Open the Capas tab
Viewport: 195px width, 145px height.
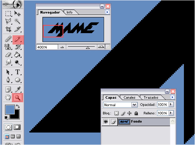click(111, 98)
